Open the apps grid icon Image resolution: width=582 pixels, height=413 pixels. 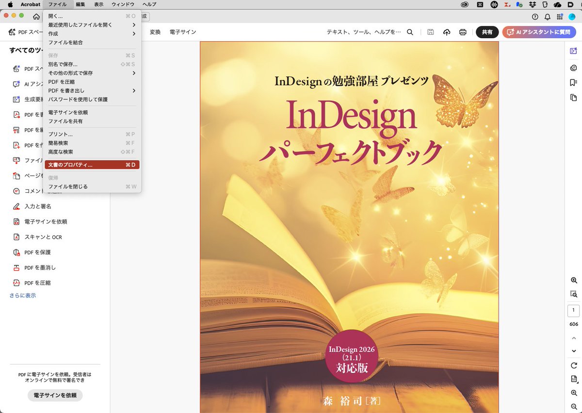(x=560, y=16)
